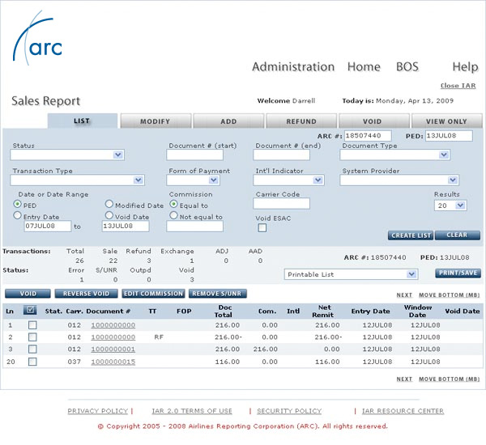Open the PRIVACY POLICY footer link

pyautogui.click(x=98, y=411)
